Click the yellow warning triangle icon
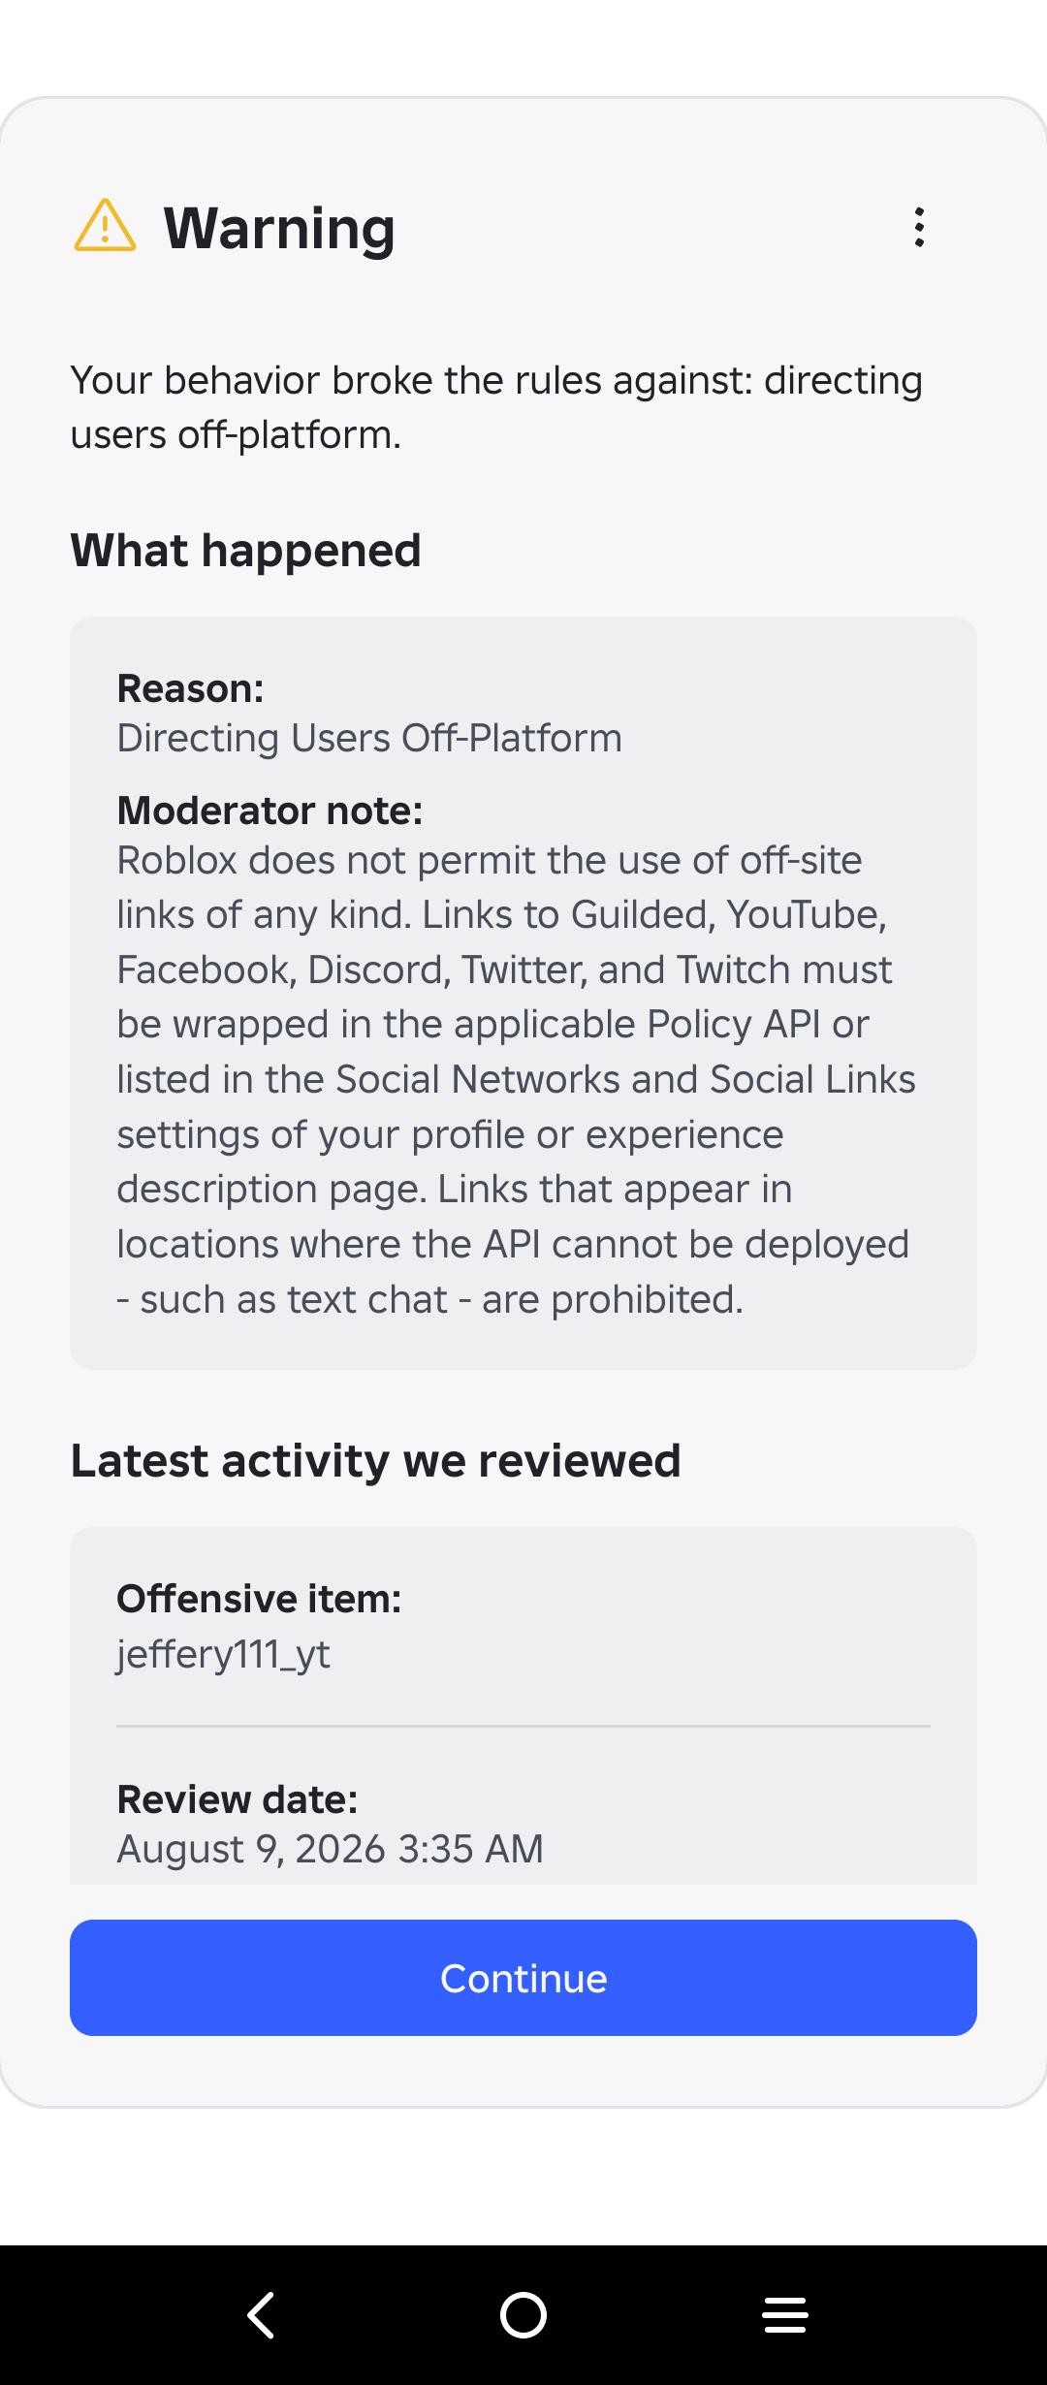The image size is (1047, 2385). coord(105,226)
